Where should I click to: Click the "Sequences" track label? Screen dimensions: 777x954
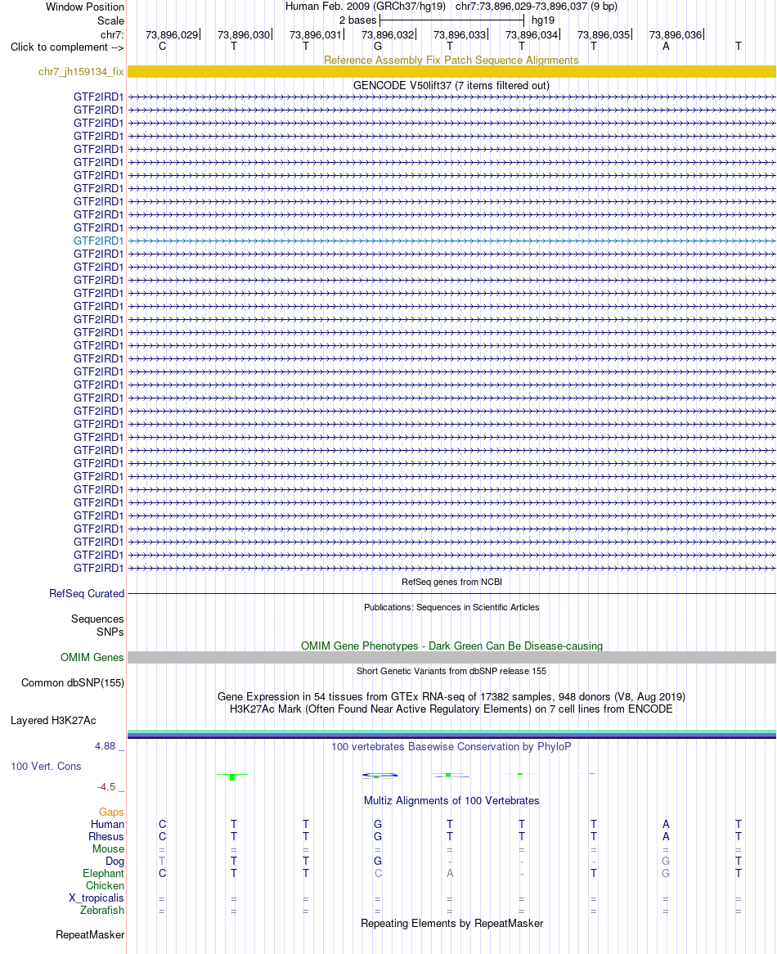click(97, 619)
